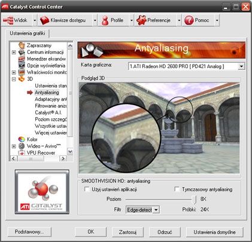
Task: Click the 3D node icon
Action: click(22, 79)
